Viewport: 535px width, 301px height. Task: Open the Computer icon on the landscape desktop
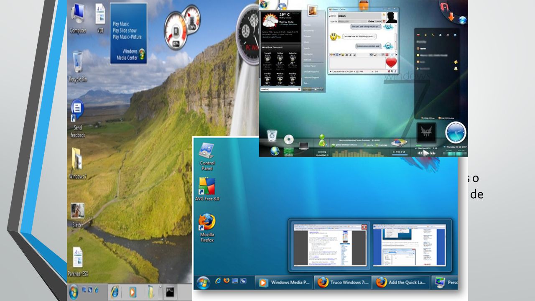point(78,18)
